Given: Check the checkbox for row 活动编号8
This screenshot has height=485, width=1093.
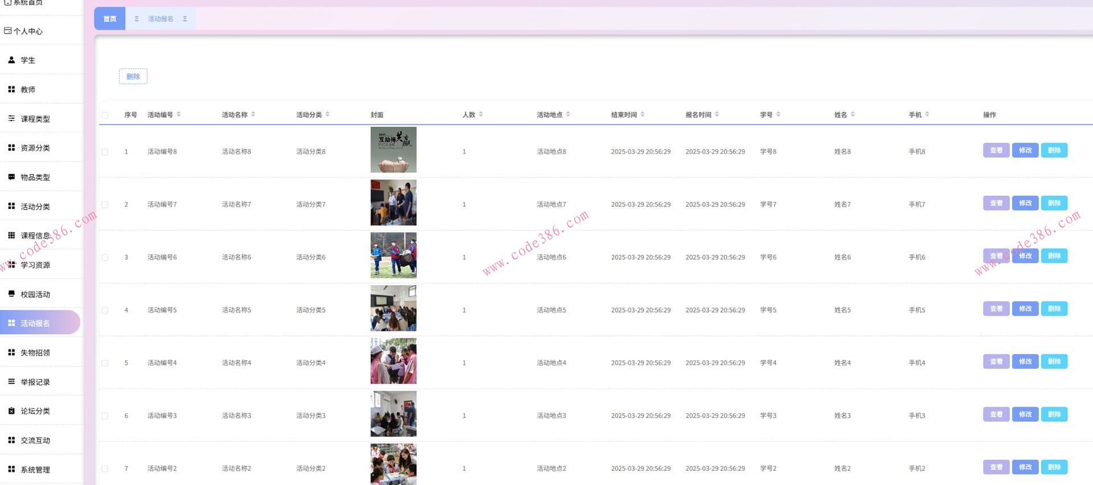Looking at the screenshot, I should (x=105, y=152).
